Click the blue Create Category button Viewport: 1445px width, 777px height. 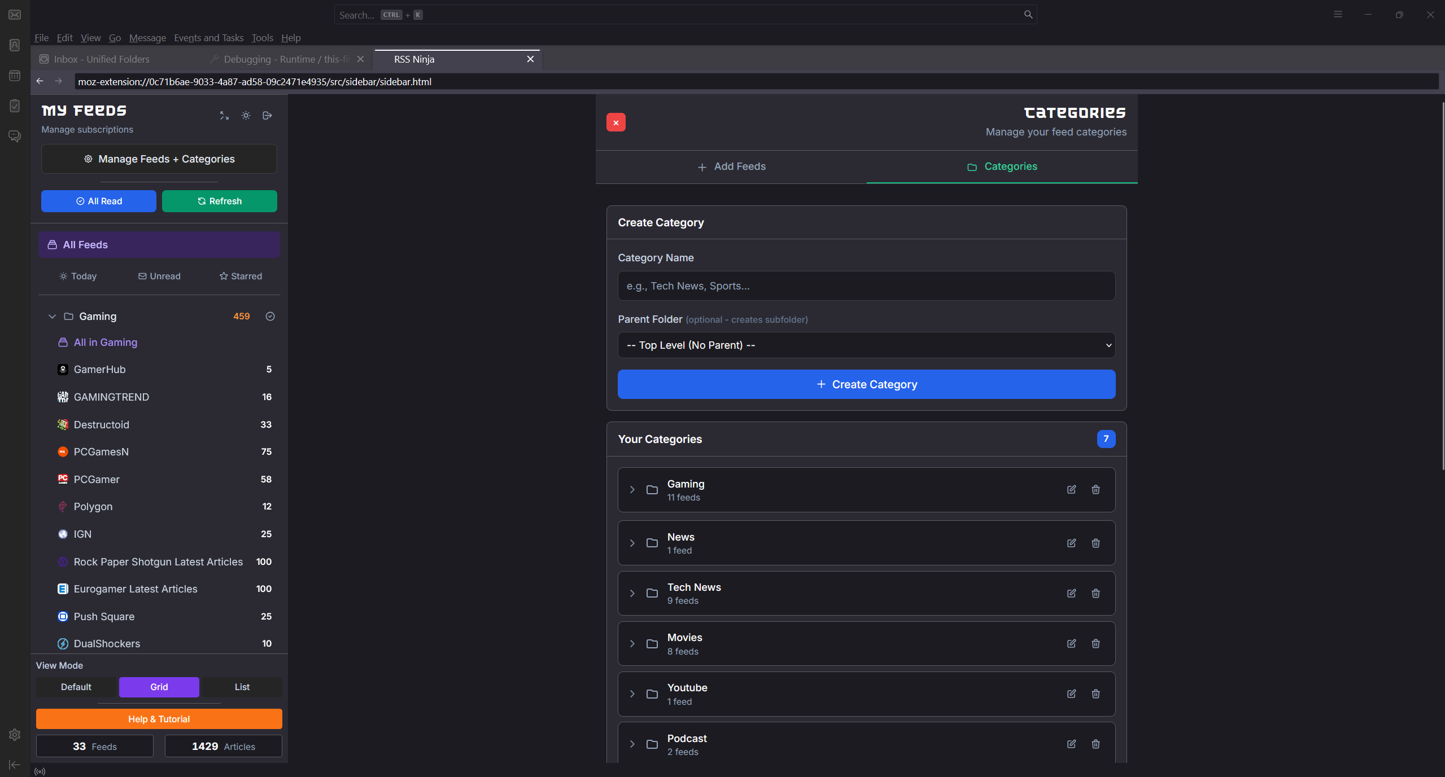coord(866,384)
